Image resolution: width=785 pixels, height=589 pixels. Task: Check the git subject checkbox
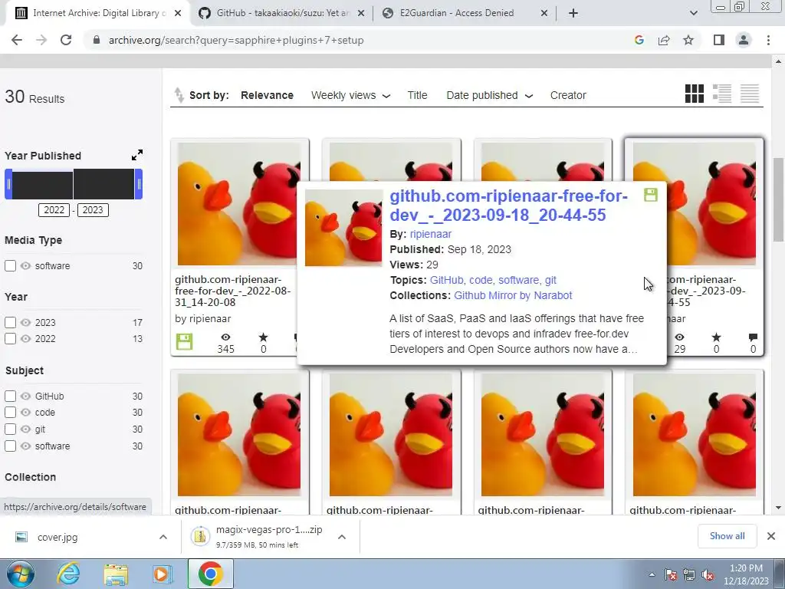click(x=10, y=429)
